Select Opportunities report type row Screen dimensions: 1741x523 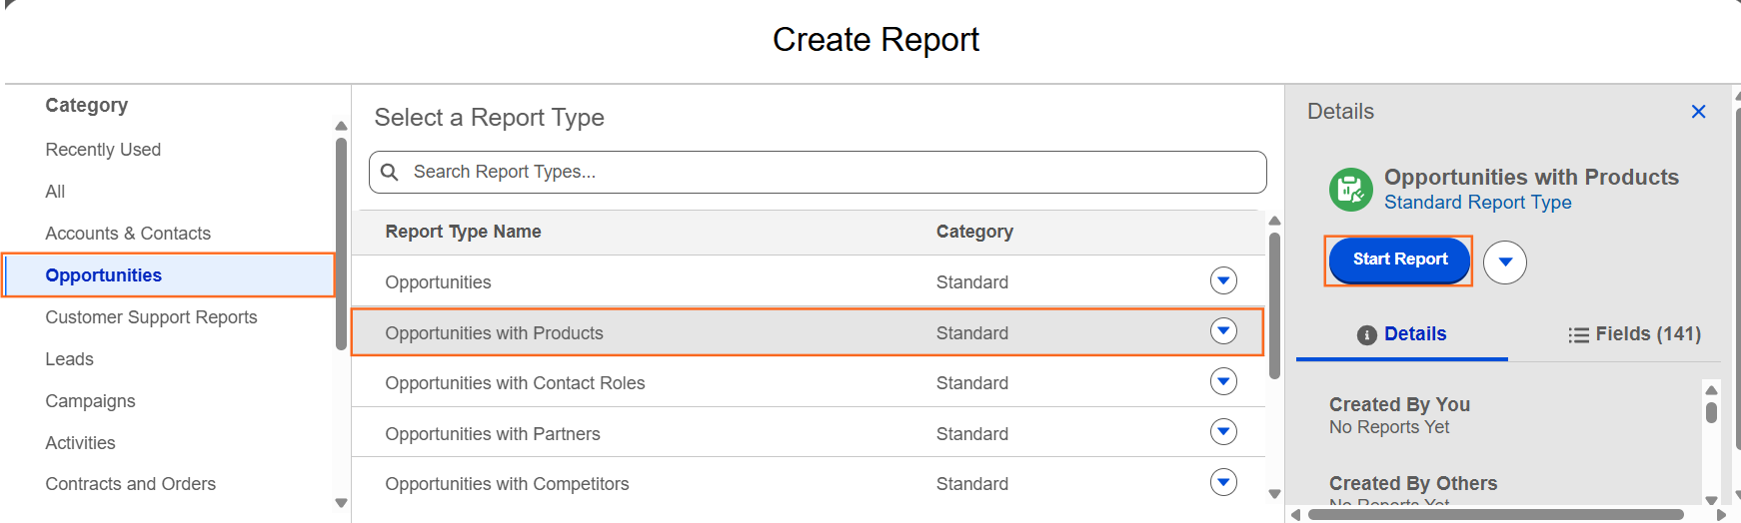(808, 281)
